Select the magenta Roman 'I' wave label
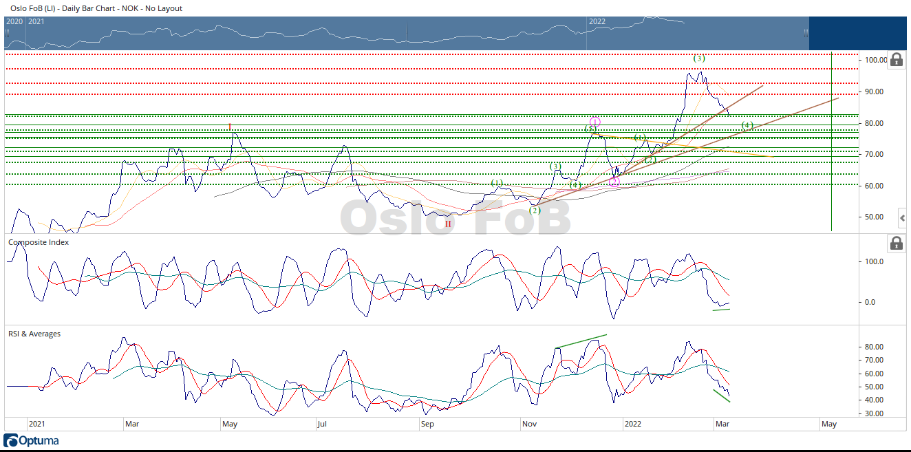911x452 pixels. click(230, 127)
